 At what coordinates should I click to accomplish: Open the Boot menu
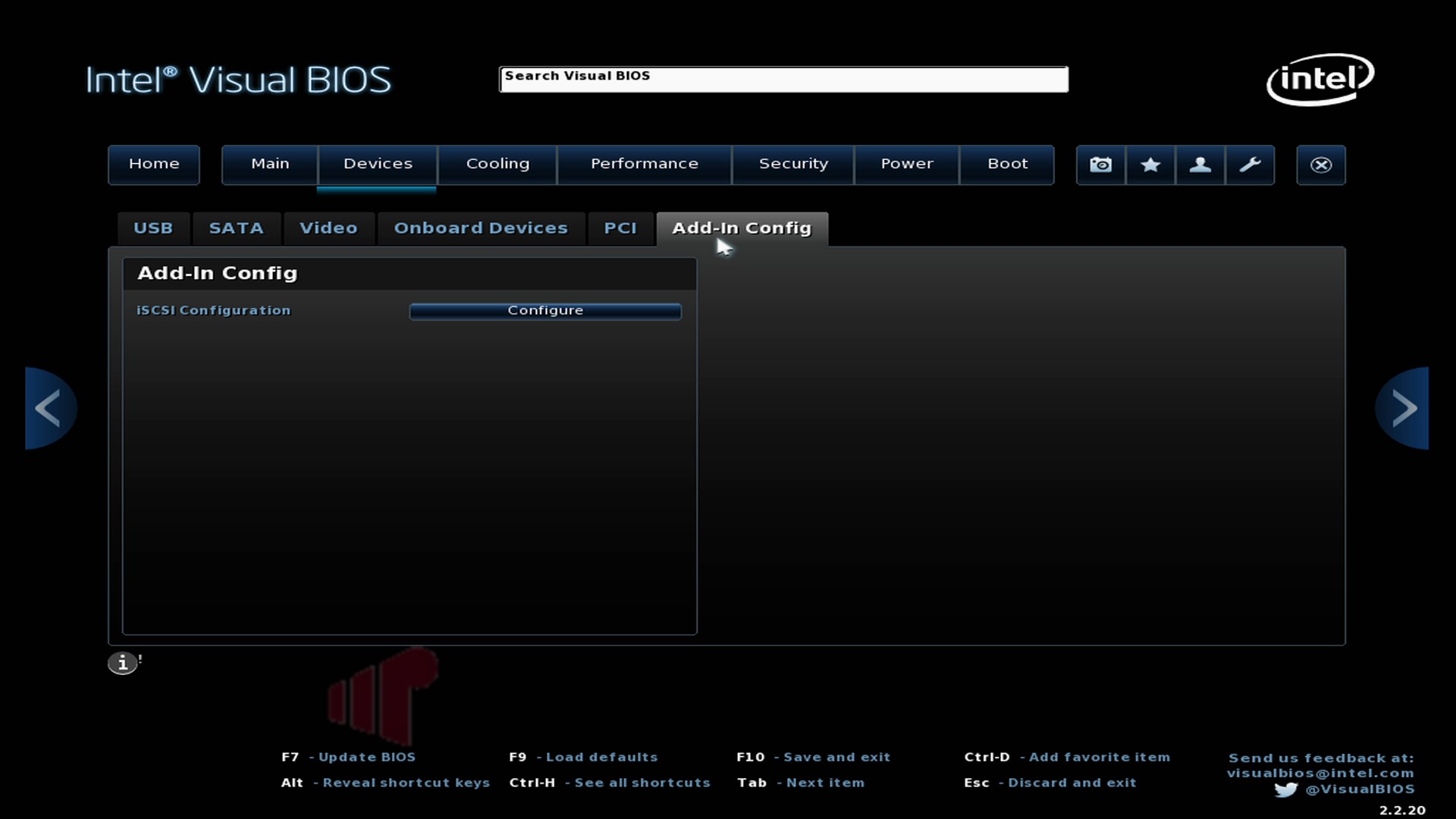point(1007,165)
